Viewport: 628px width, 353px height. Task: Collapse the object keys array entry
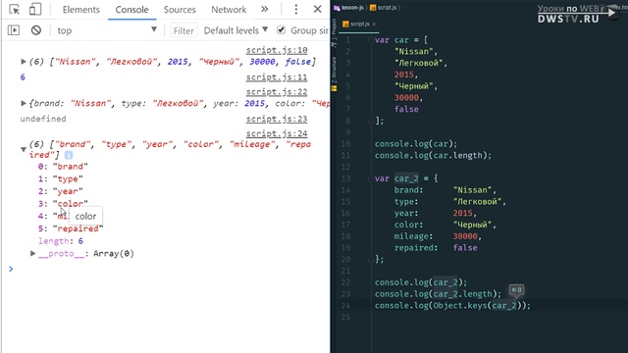pyautogui.click(x=24, y=149)
